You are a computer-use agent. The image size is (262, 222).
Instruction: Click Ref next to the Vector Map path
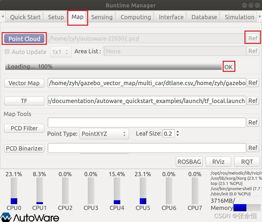[x=253, y=83]
